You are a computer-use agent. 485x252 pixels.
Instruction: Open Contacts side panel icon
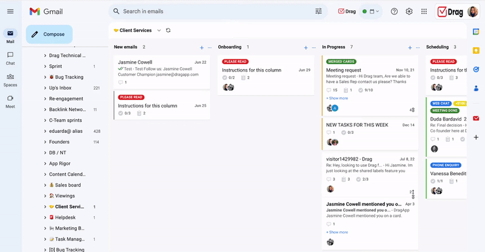(476, 88)
